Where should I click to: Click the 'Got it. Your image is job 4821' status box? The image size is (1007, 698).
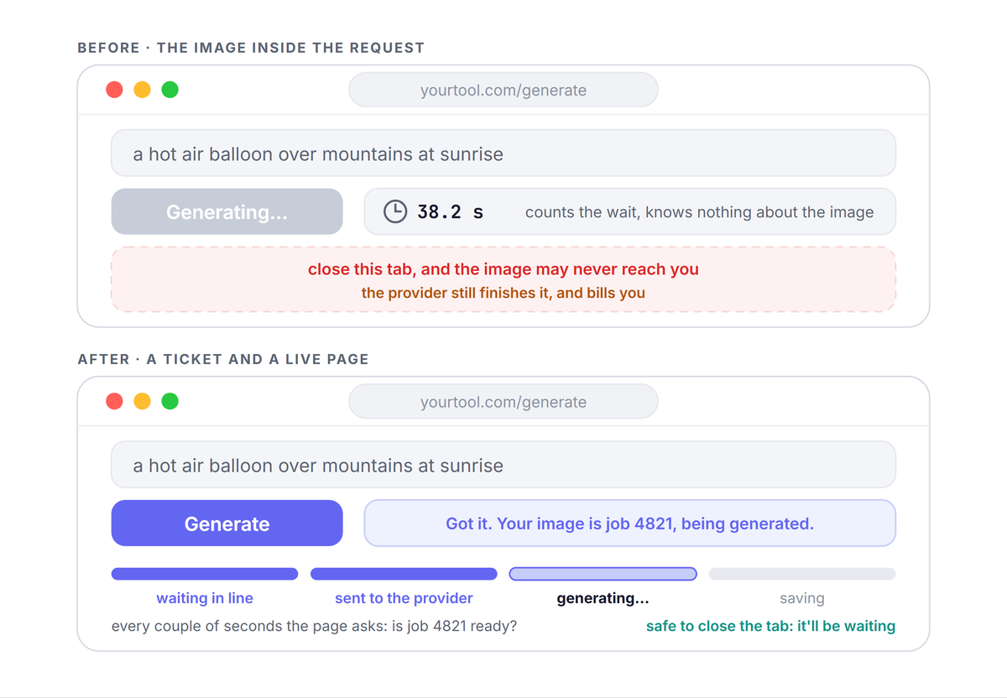click(x=629, y=523)
